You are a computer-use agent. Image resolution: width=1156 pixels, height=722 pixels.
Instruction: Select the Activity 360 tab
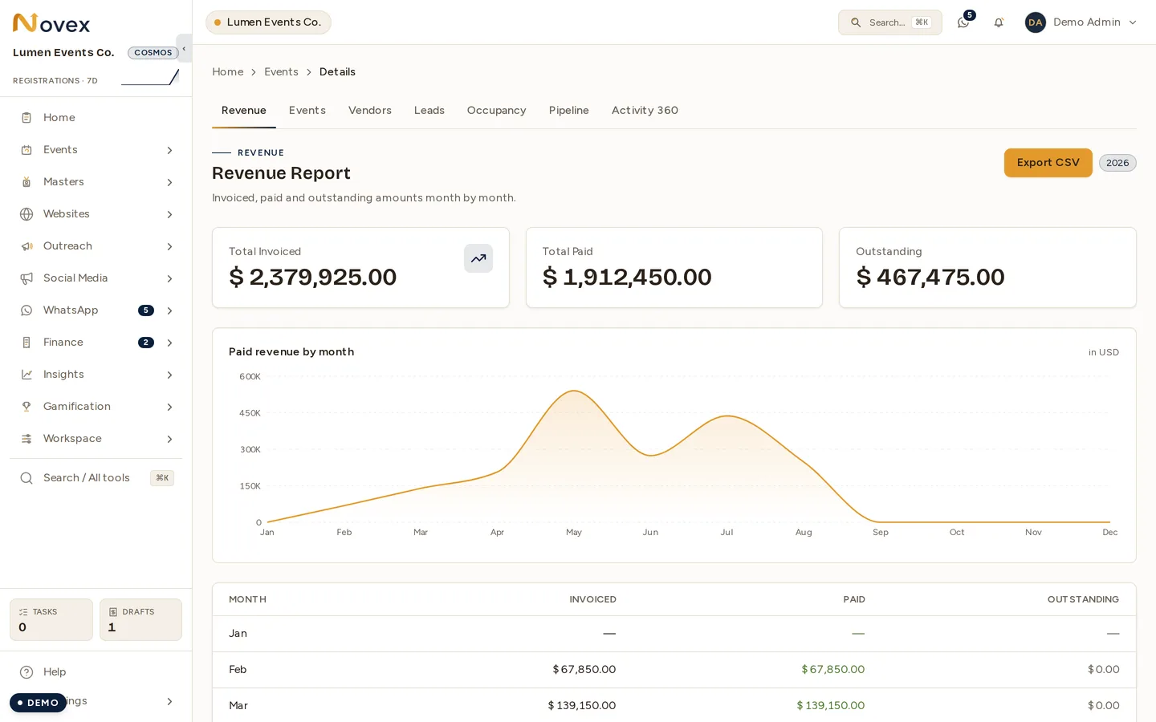(645, 111)
